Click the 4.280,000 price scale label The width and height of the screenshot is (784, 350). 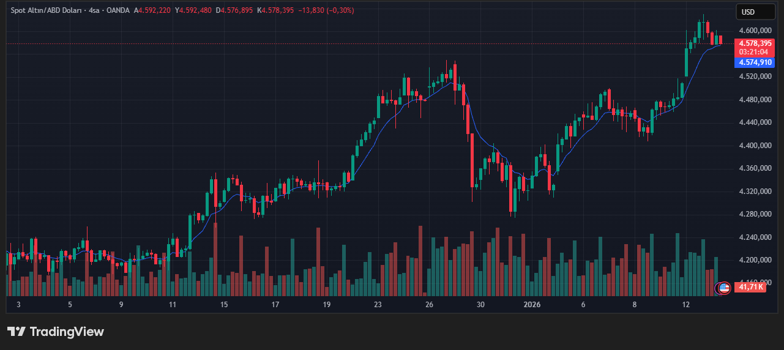coord(755,214)
